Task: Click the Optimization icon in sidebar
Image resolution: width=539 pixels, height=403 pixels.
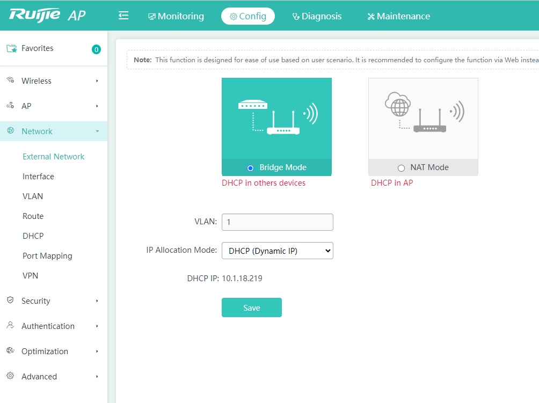Action: coord(10,351)
